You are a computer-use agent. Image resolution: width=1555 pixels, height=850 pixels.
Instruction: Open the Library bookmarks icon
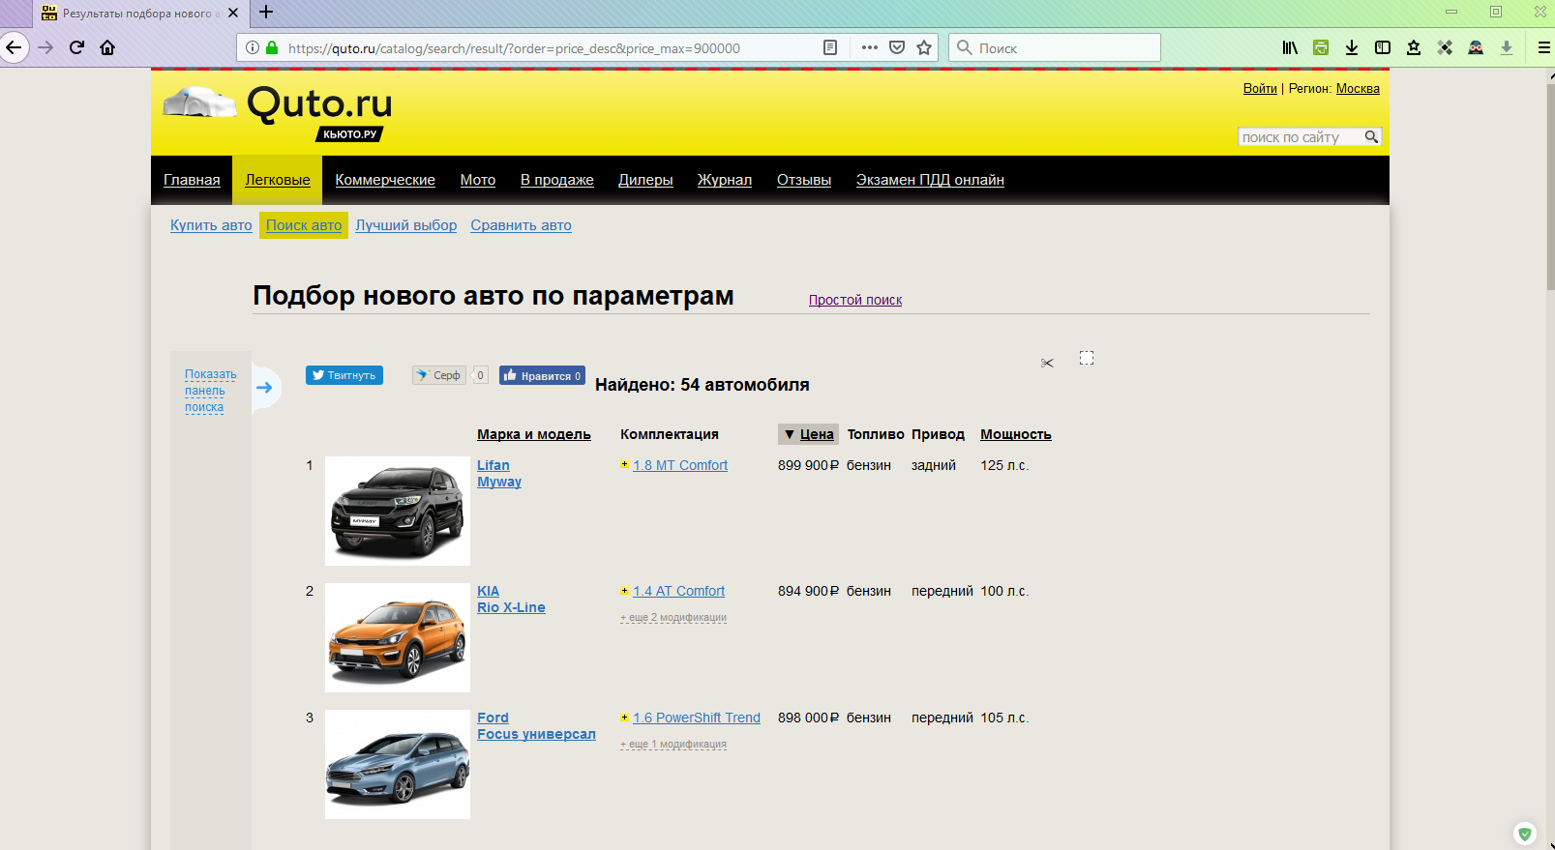[1290, 47]
